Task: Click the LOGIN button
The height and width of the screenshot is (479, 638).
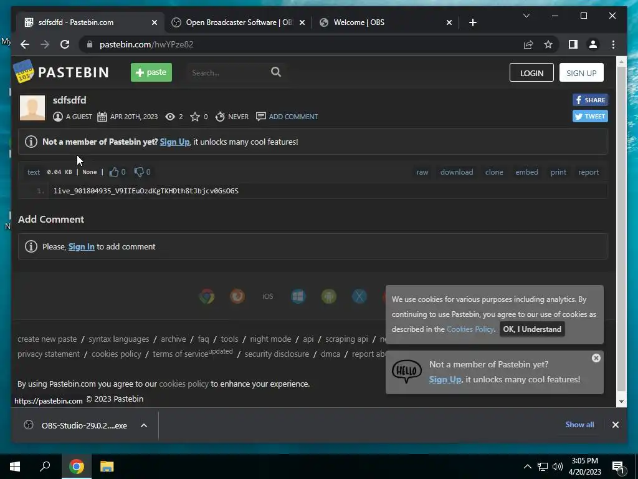Action: click(531, 72)
